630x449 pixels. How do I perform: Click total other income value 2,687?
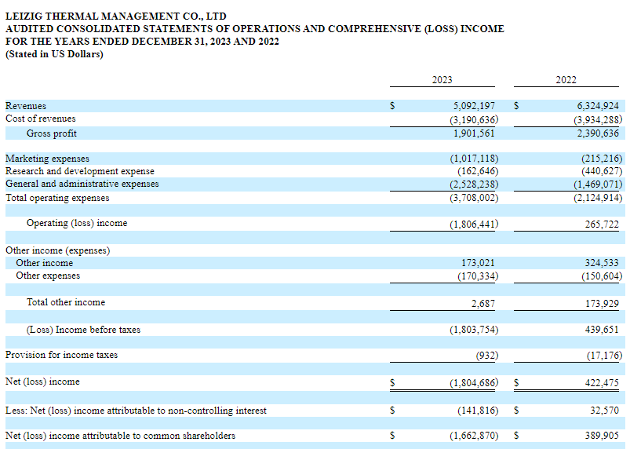pyautogui.click(x=483, y=304)
